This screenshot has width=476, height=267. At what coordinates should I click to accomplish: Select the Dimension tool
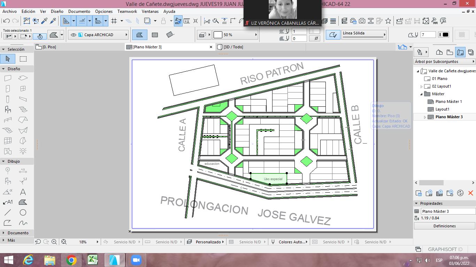[23, 171]
